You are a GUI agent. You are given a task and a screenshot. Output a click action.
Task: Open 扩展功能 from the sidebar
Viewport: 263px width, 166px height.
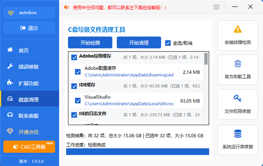coord(30,83)
